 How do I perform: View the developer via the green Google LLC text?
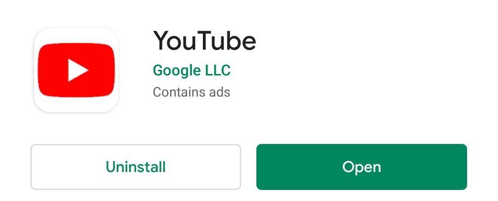point(191,70)
